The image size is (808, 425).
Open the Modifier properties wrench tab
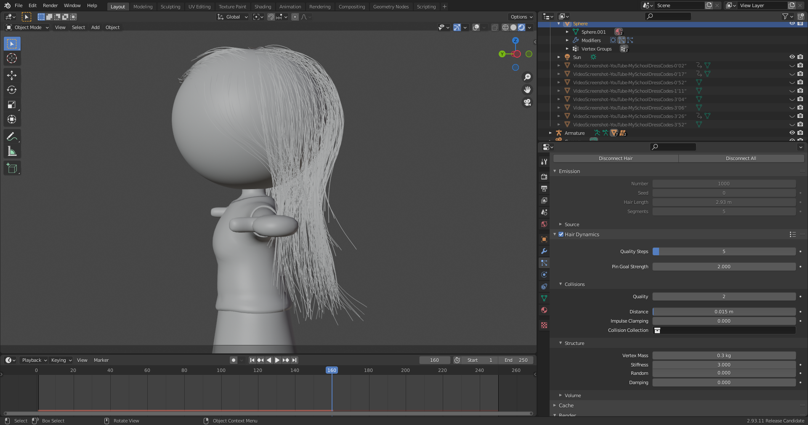(544, 251)
